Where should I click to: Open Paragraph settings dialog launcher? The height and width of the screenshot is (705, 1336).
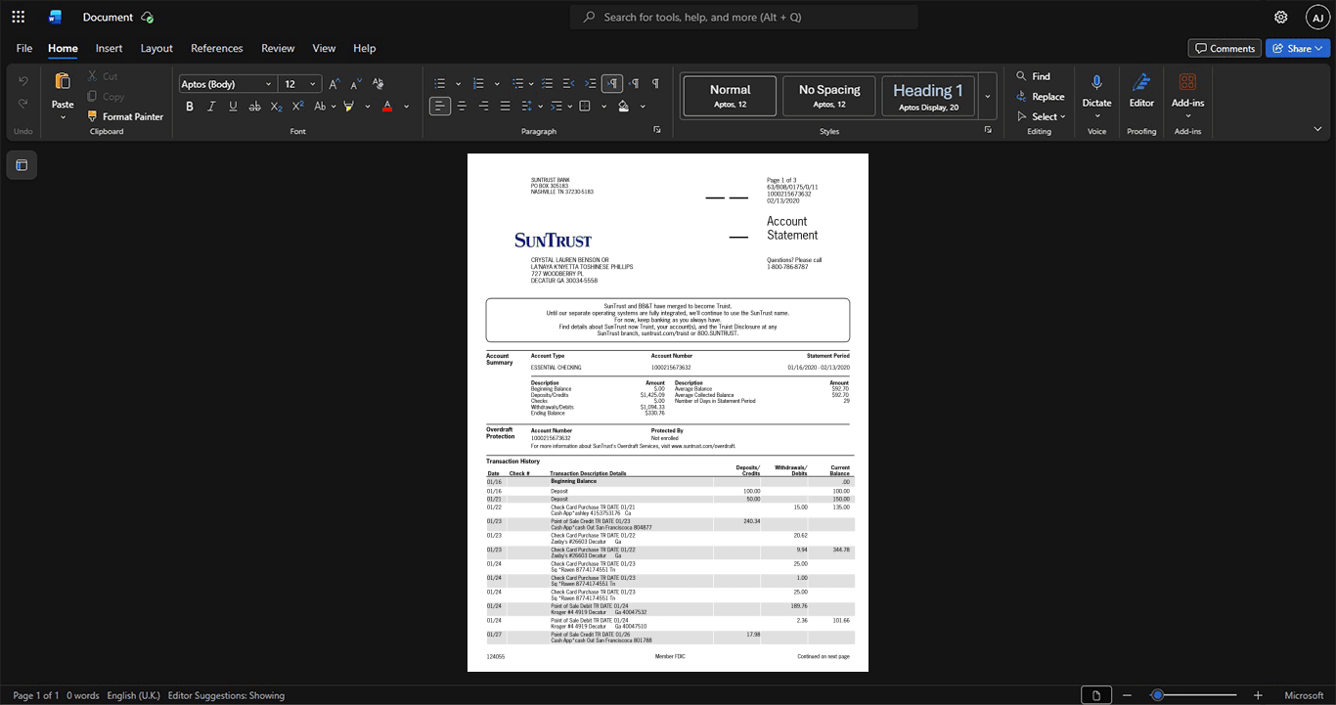[x=657, y=130]
